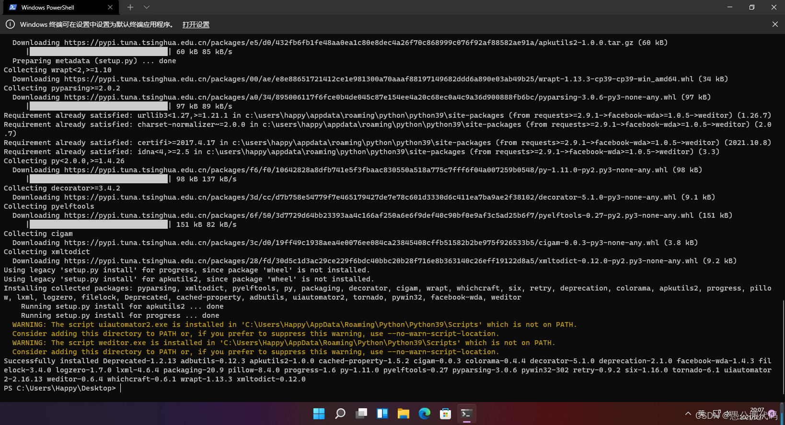Click the 'Requirement already satisfied: idna' line
The height and width of the screenshot is (425, 785).
point(362,152)
